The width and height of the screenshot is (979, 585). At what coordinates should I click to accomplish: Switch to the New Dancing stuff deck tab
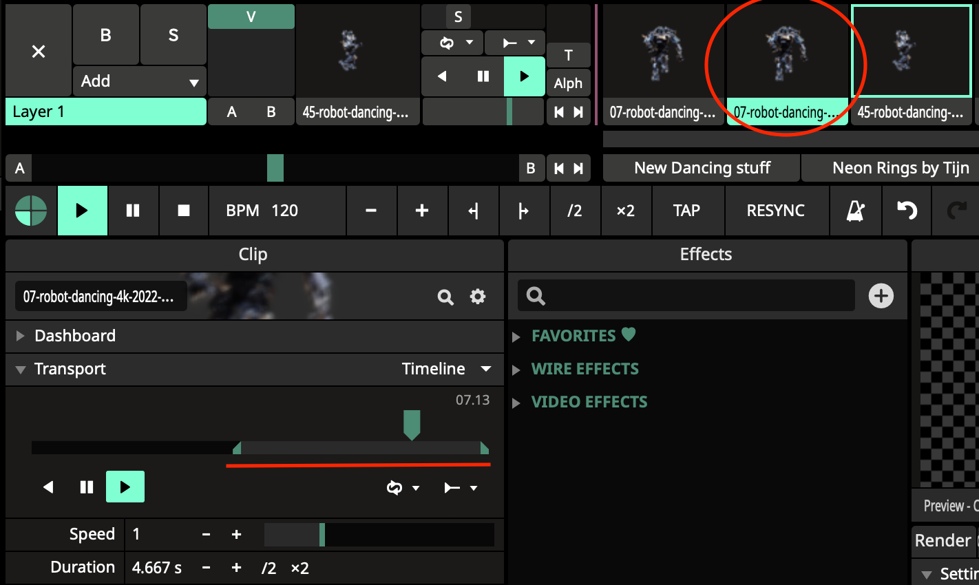pyautogui.click(x=702, y=168)
